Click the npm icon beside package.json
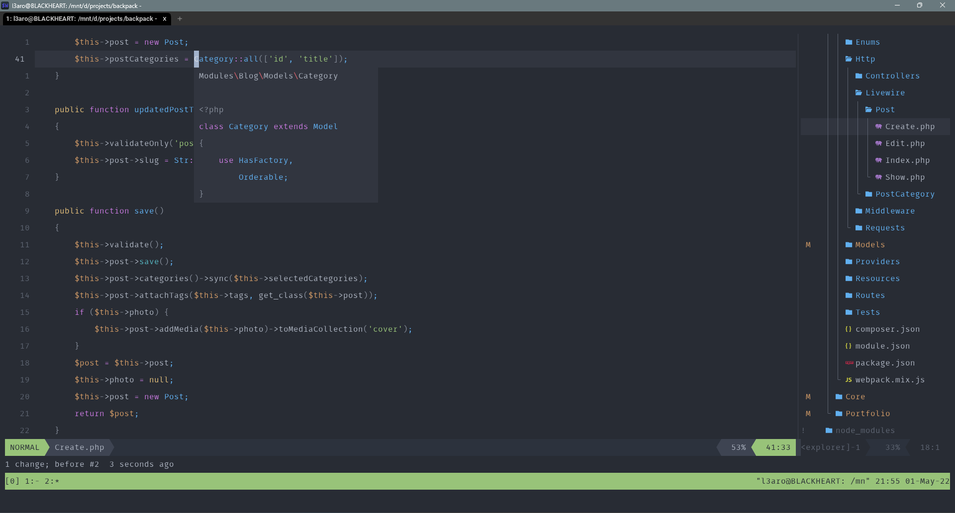Viewport: 955px width, 513px height. tap(849, 363)
